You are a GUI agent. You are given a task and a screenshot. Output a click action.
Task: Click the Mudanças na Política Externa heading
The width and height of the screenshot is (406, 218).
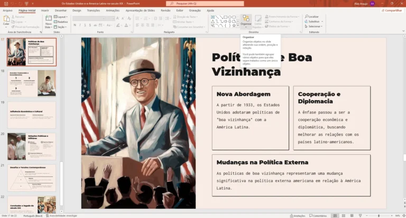[x=262, y=163]
